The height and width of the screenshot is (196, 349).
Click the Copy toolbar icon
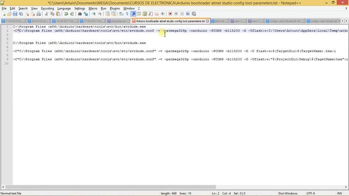click(52, 14)
